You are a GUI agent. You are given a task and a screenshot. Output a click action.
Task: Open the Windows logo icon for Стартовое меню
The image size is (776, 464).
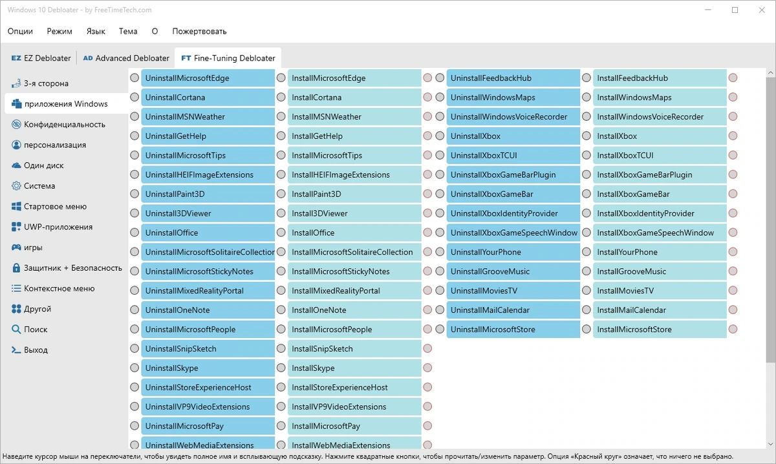click(16, 207)
